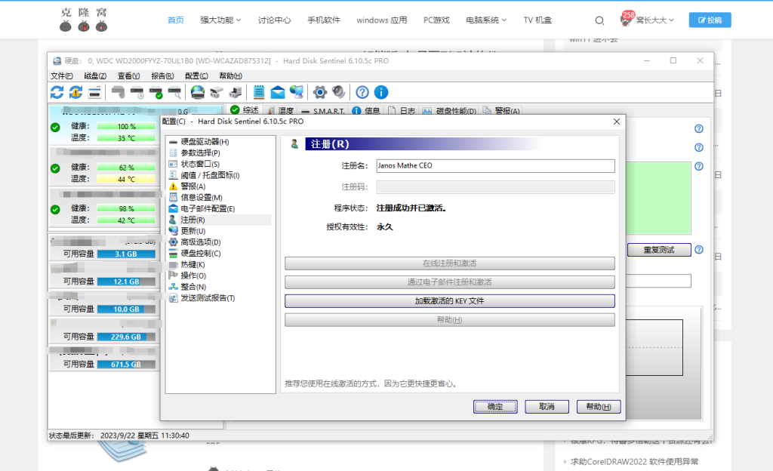
Task: Click 加载激活的 KEY 文件 button
Action: coord(450,301)
